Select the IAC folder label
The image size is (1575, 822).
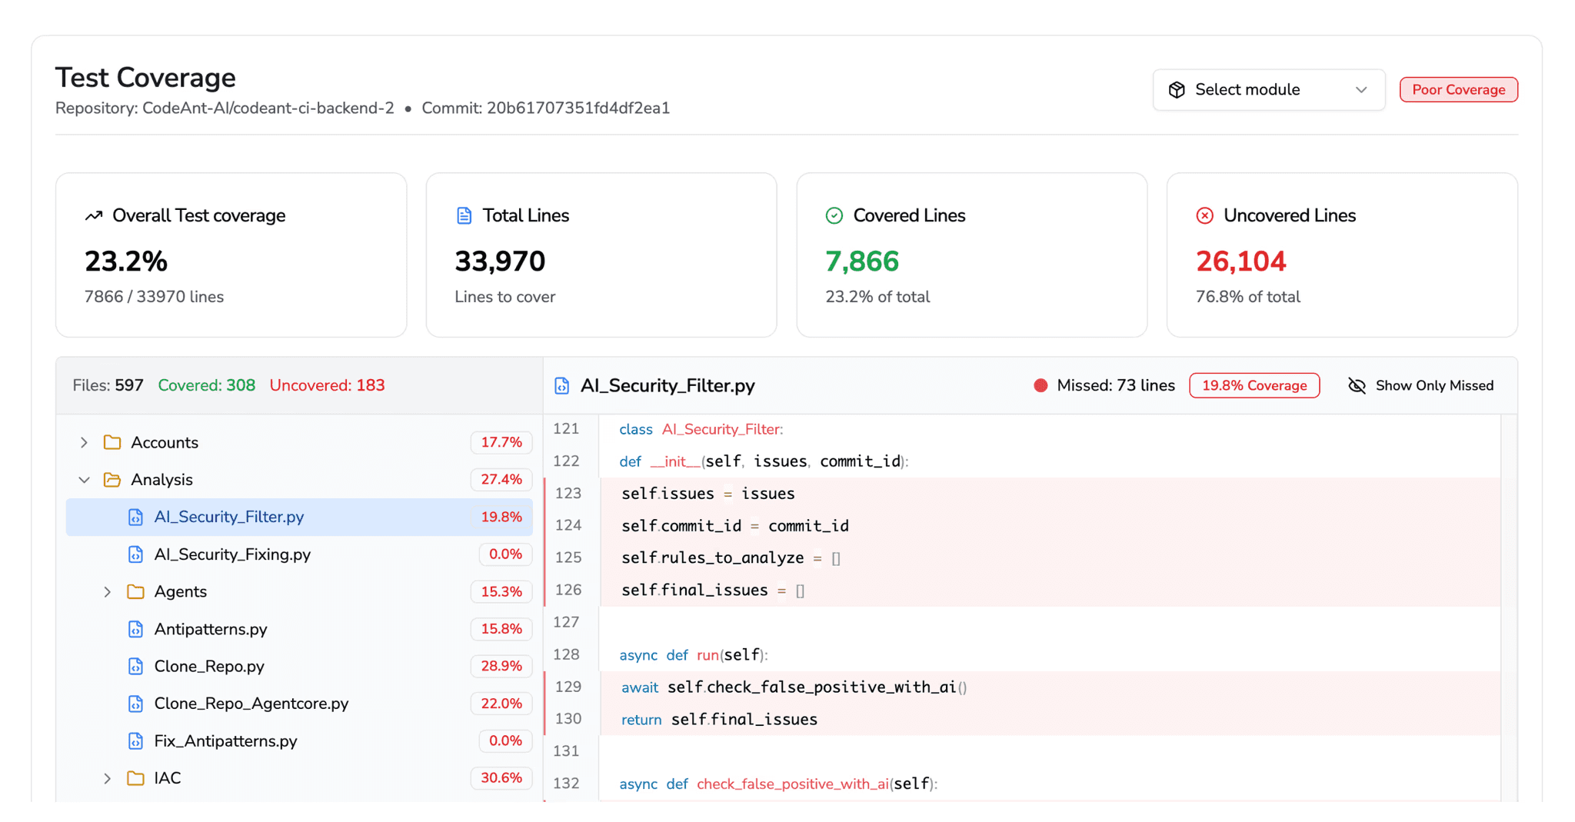tap(168, 778)
